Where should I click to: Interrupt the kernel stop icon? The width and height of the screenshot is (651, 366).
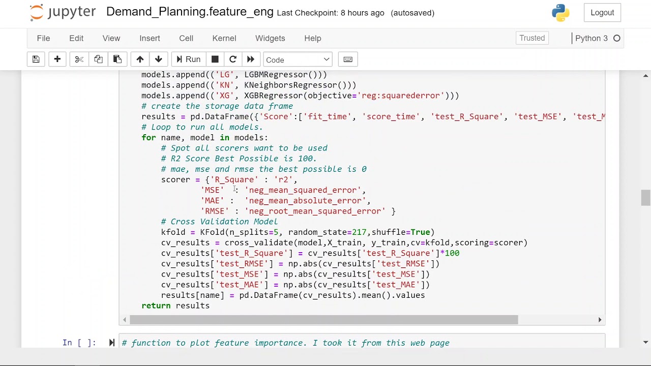(x=215, y=59)
